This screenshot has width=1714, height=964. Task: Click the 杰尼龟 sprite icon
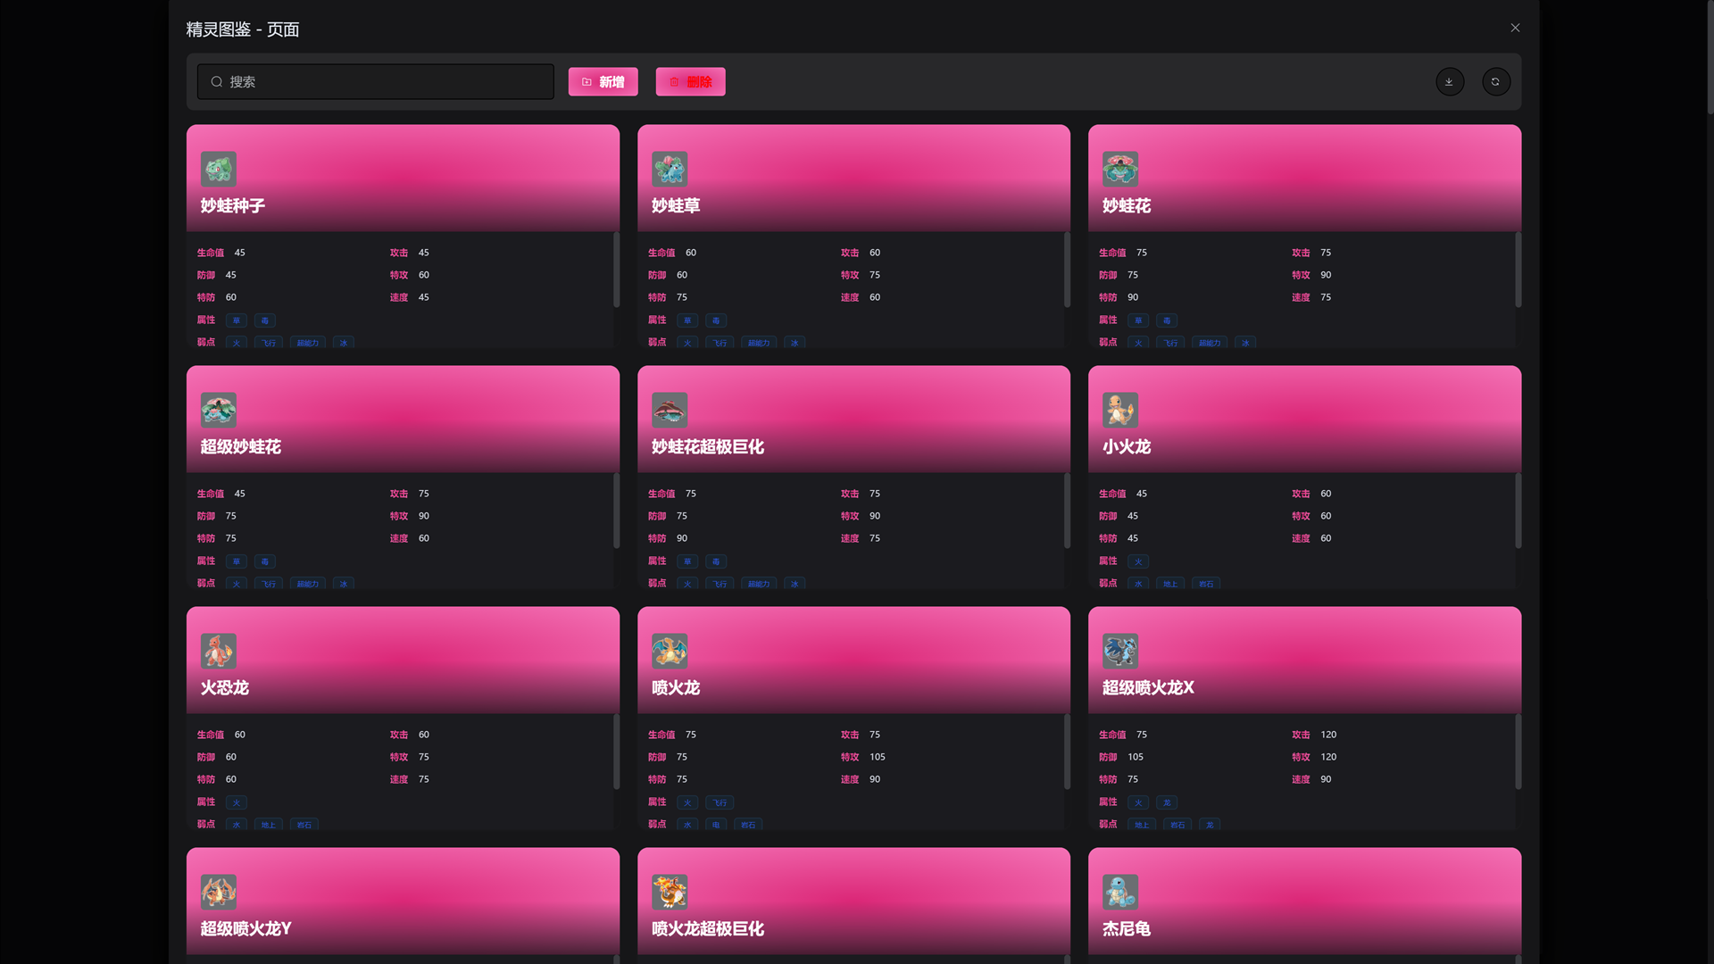(1119, 892)
